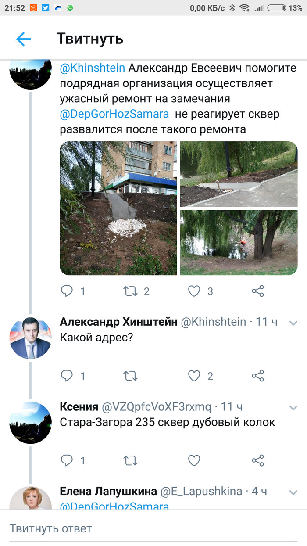Tap the back arrow in header

coord(24,39)
